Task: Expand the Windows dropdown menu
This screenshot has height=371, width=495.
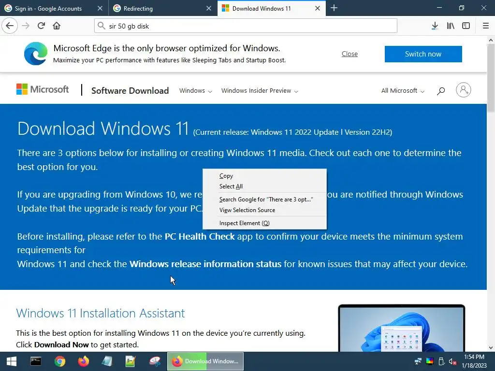Action: click(x=195, y=91)
